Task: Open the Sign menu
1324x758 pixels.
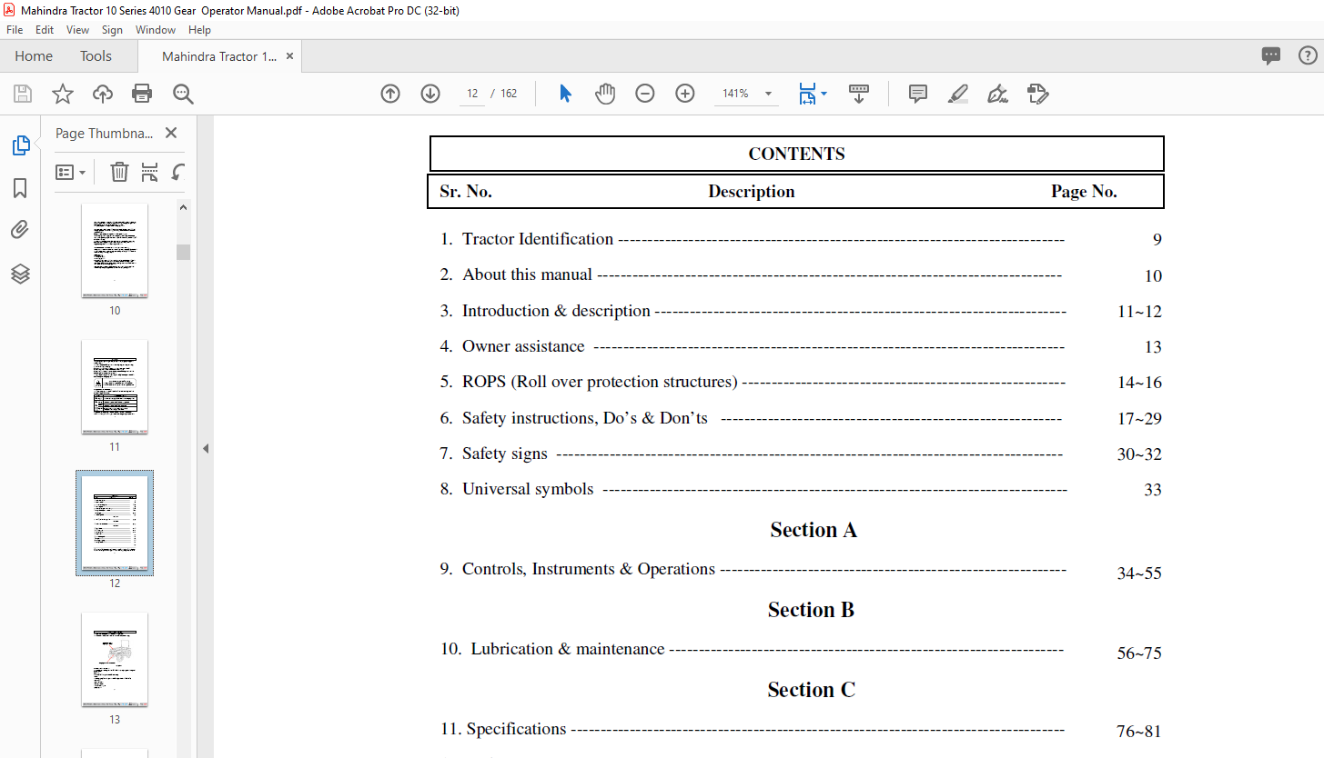Action: coord(112,30)
